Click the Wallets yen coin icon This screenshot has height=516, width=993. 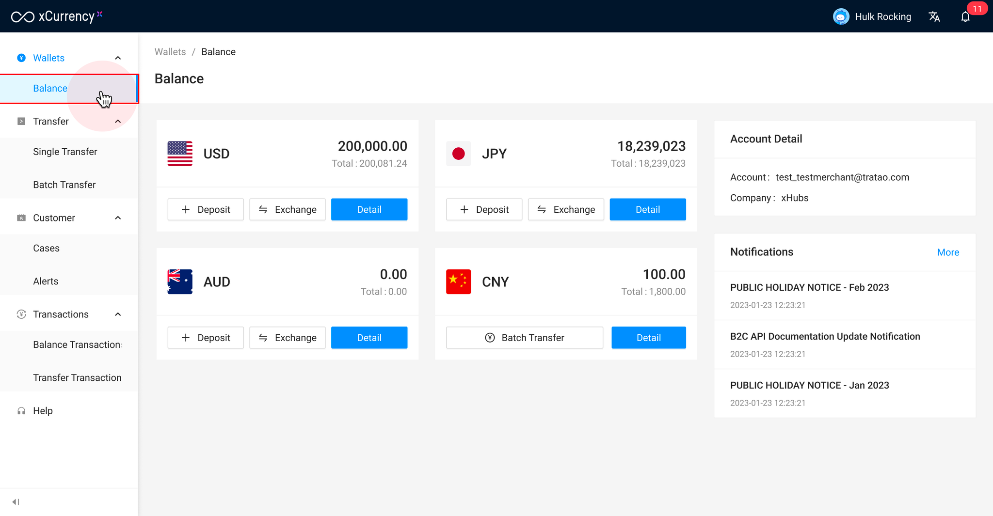21,58
